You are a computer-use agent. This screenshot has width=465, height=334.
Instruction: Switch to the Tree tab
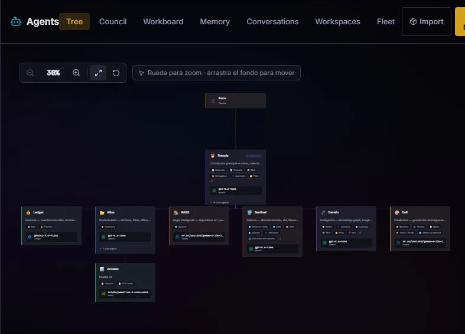pyautogui.click(x=74, y=22)
